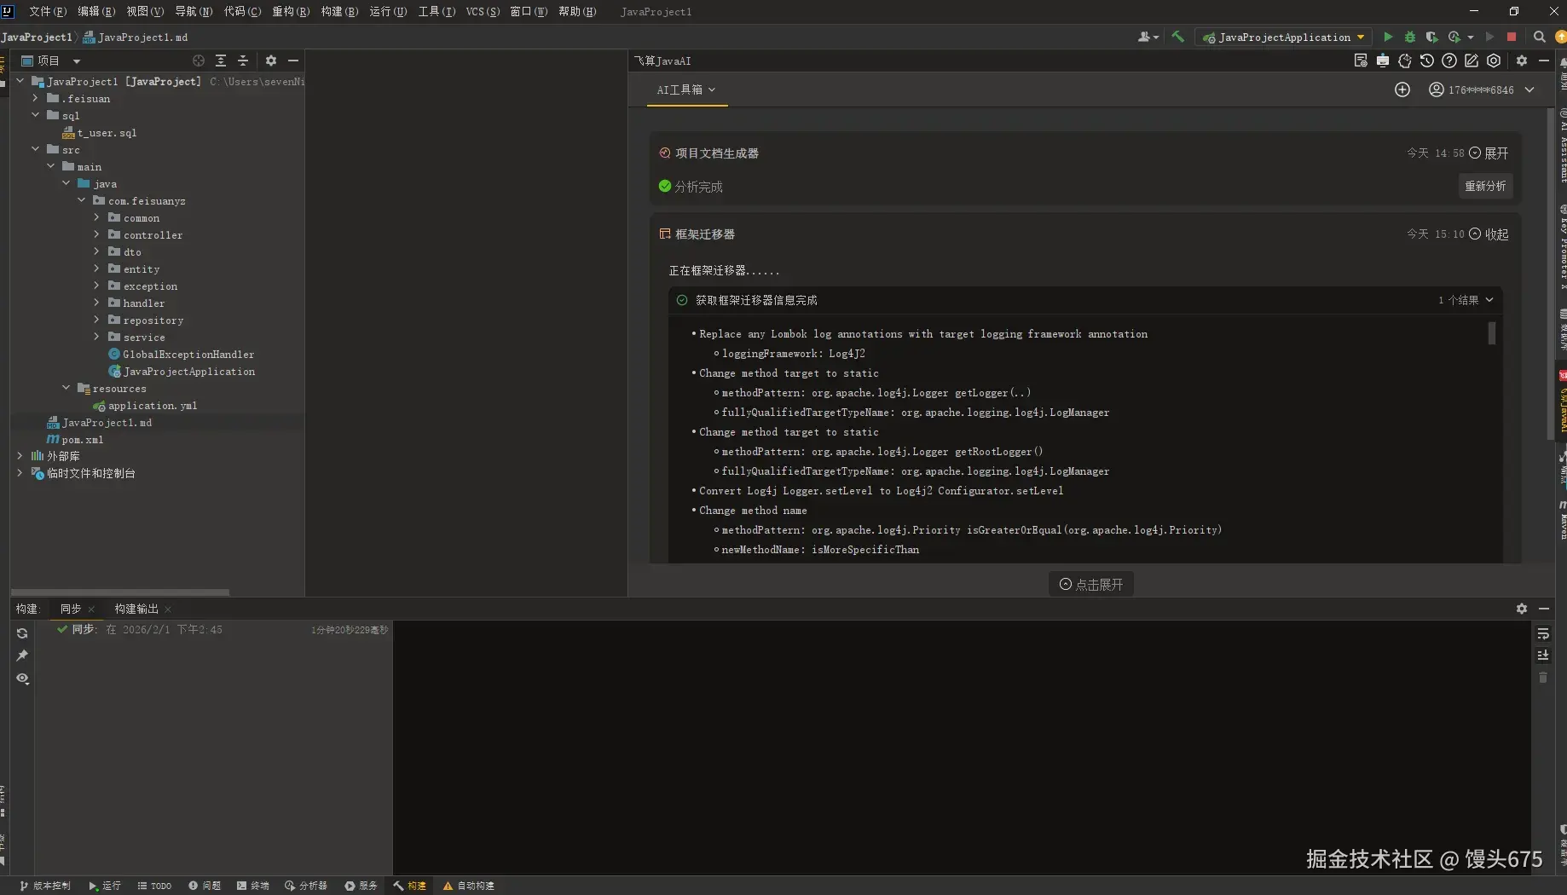Expand the service package folder

(96, 337)
